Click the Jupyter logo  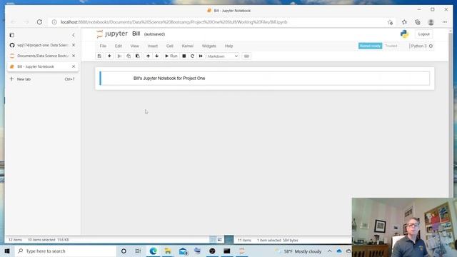(x=112, y=34)
